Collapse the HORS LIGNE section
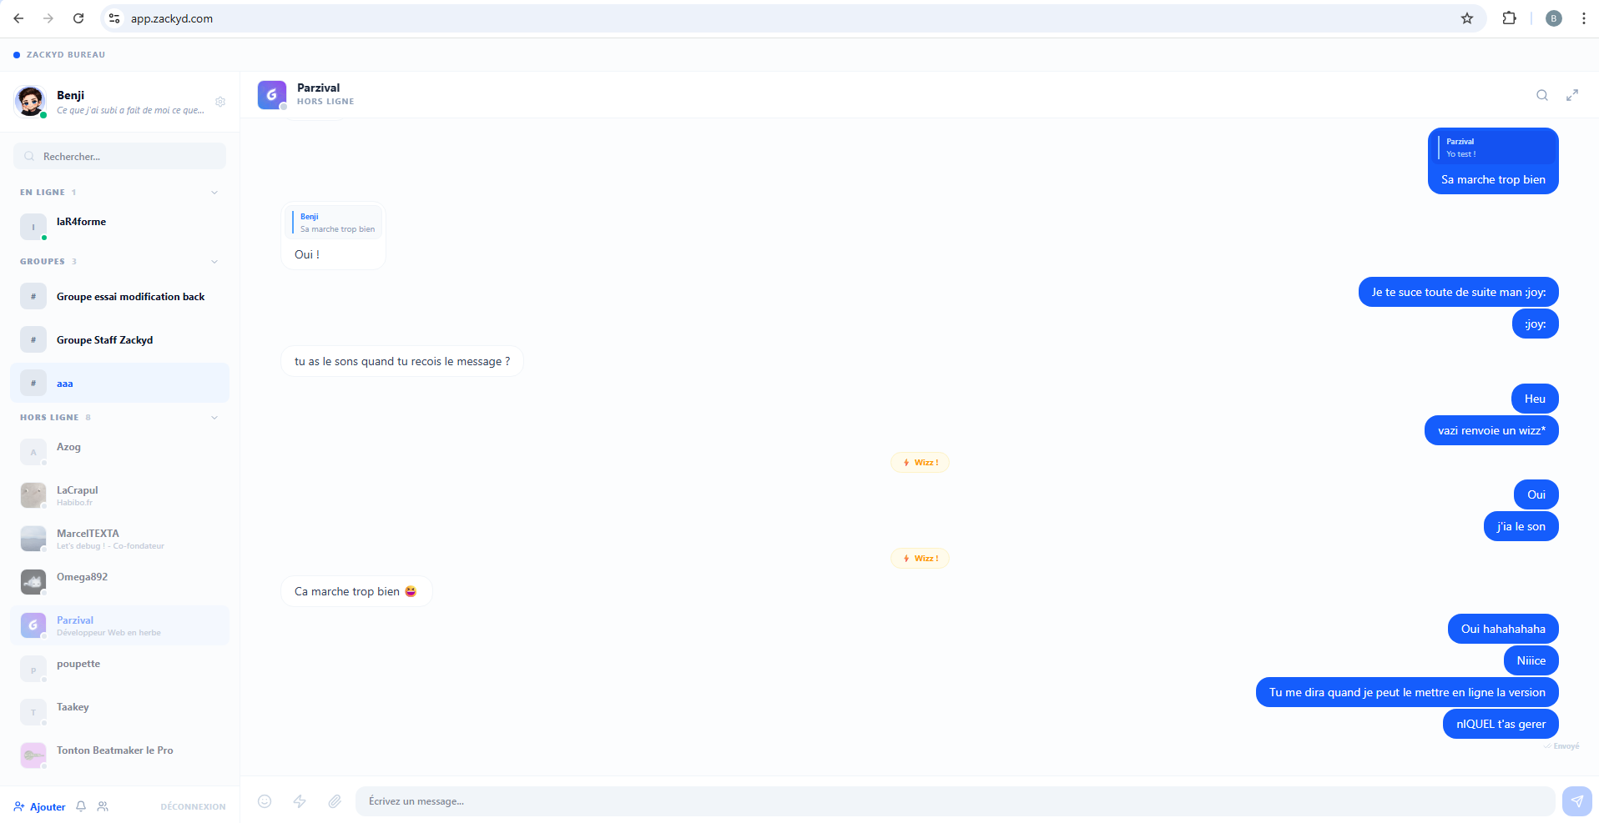This screenshot has width=1599, height=823. pos(214,418)
